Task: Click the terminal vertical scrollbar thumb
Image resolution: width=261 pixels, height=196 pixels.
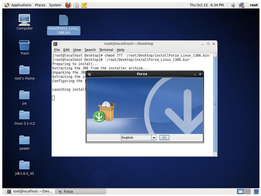Action: pos(215,105)
